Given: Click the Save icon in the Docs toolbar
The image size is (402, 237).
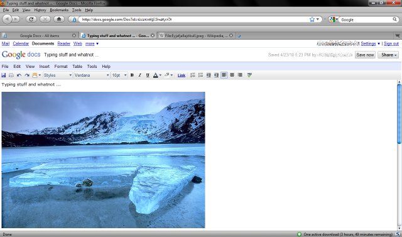Looking at the screenshot, I should tap(4, 75).
